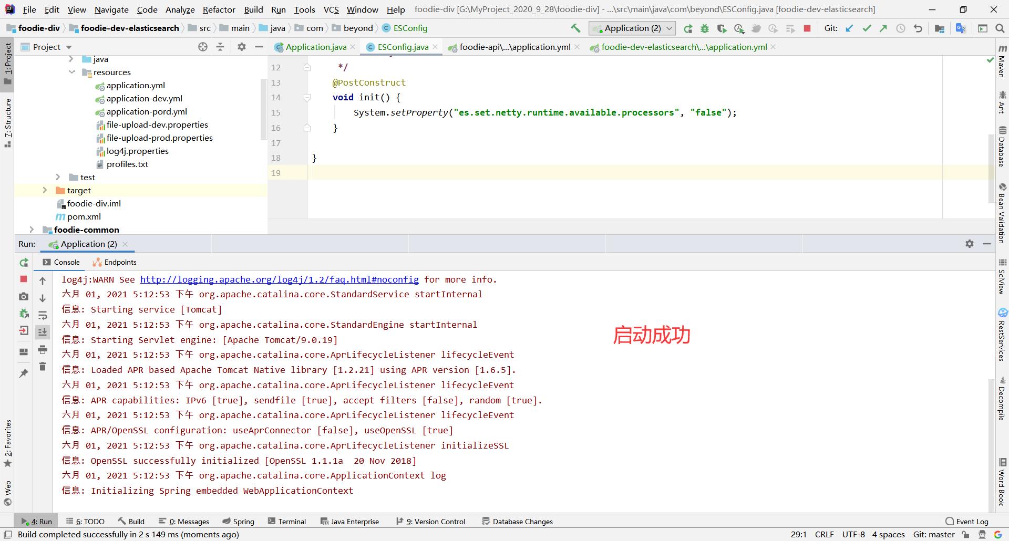Image resolution: width=1009 pixels, height=541 pixels.
Task: Pin the Run tab with pin icon
Action: coord(24,373)
